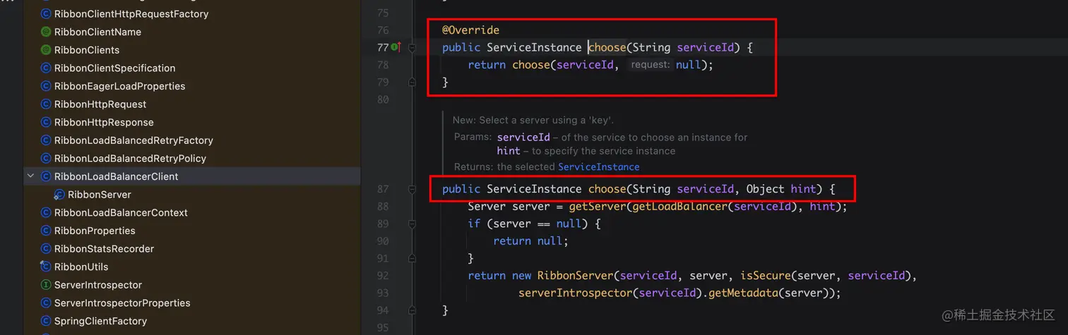Click line number 95 in the gutter

coord(384,328)
